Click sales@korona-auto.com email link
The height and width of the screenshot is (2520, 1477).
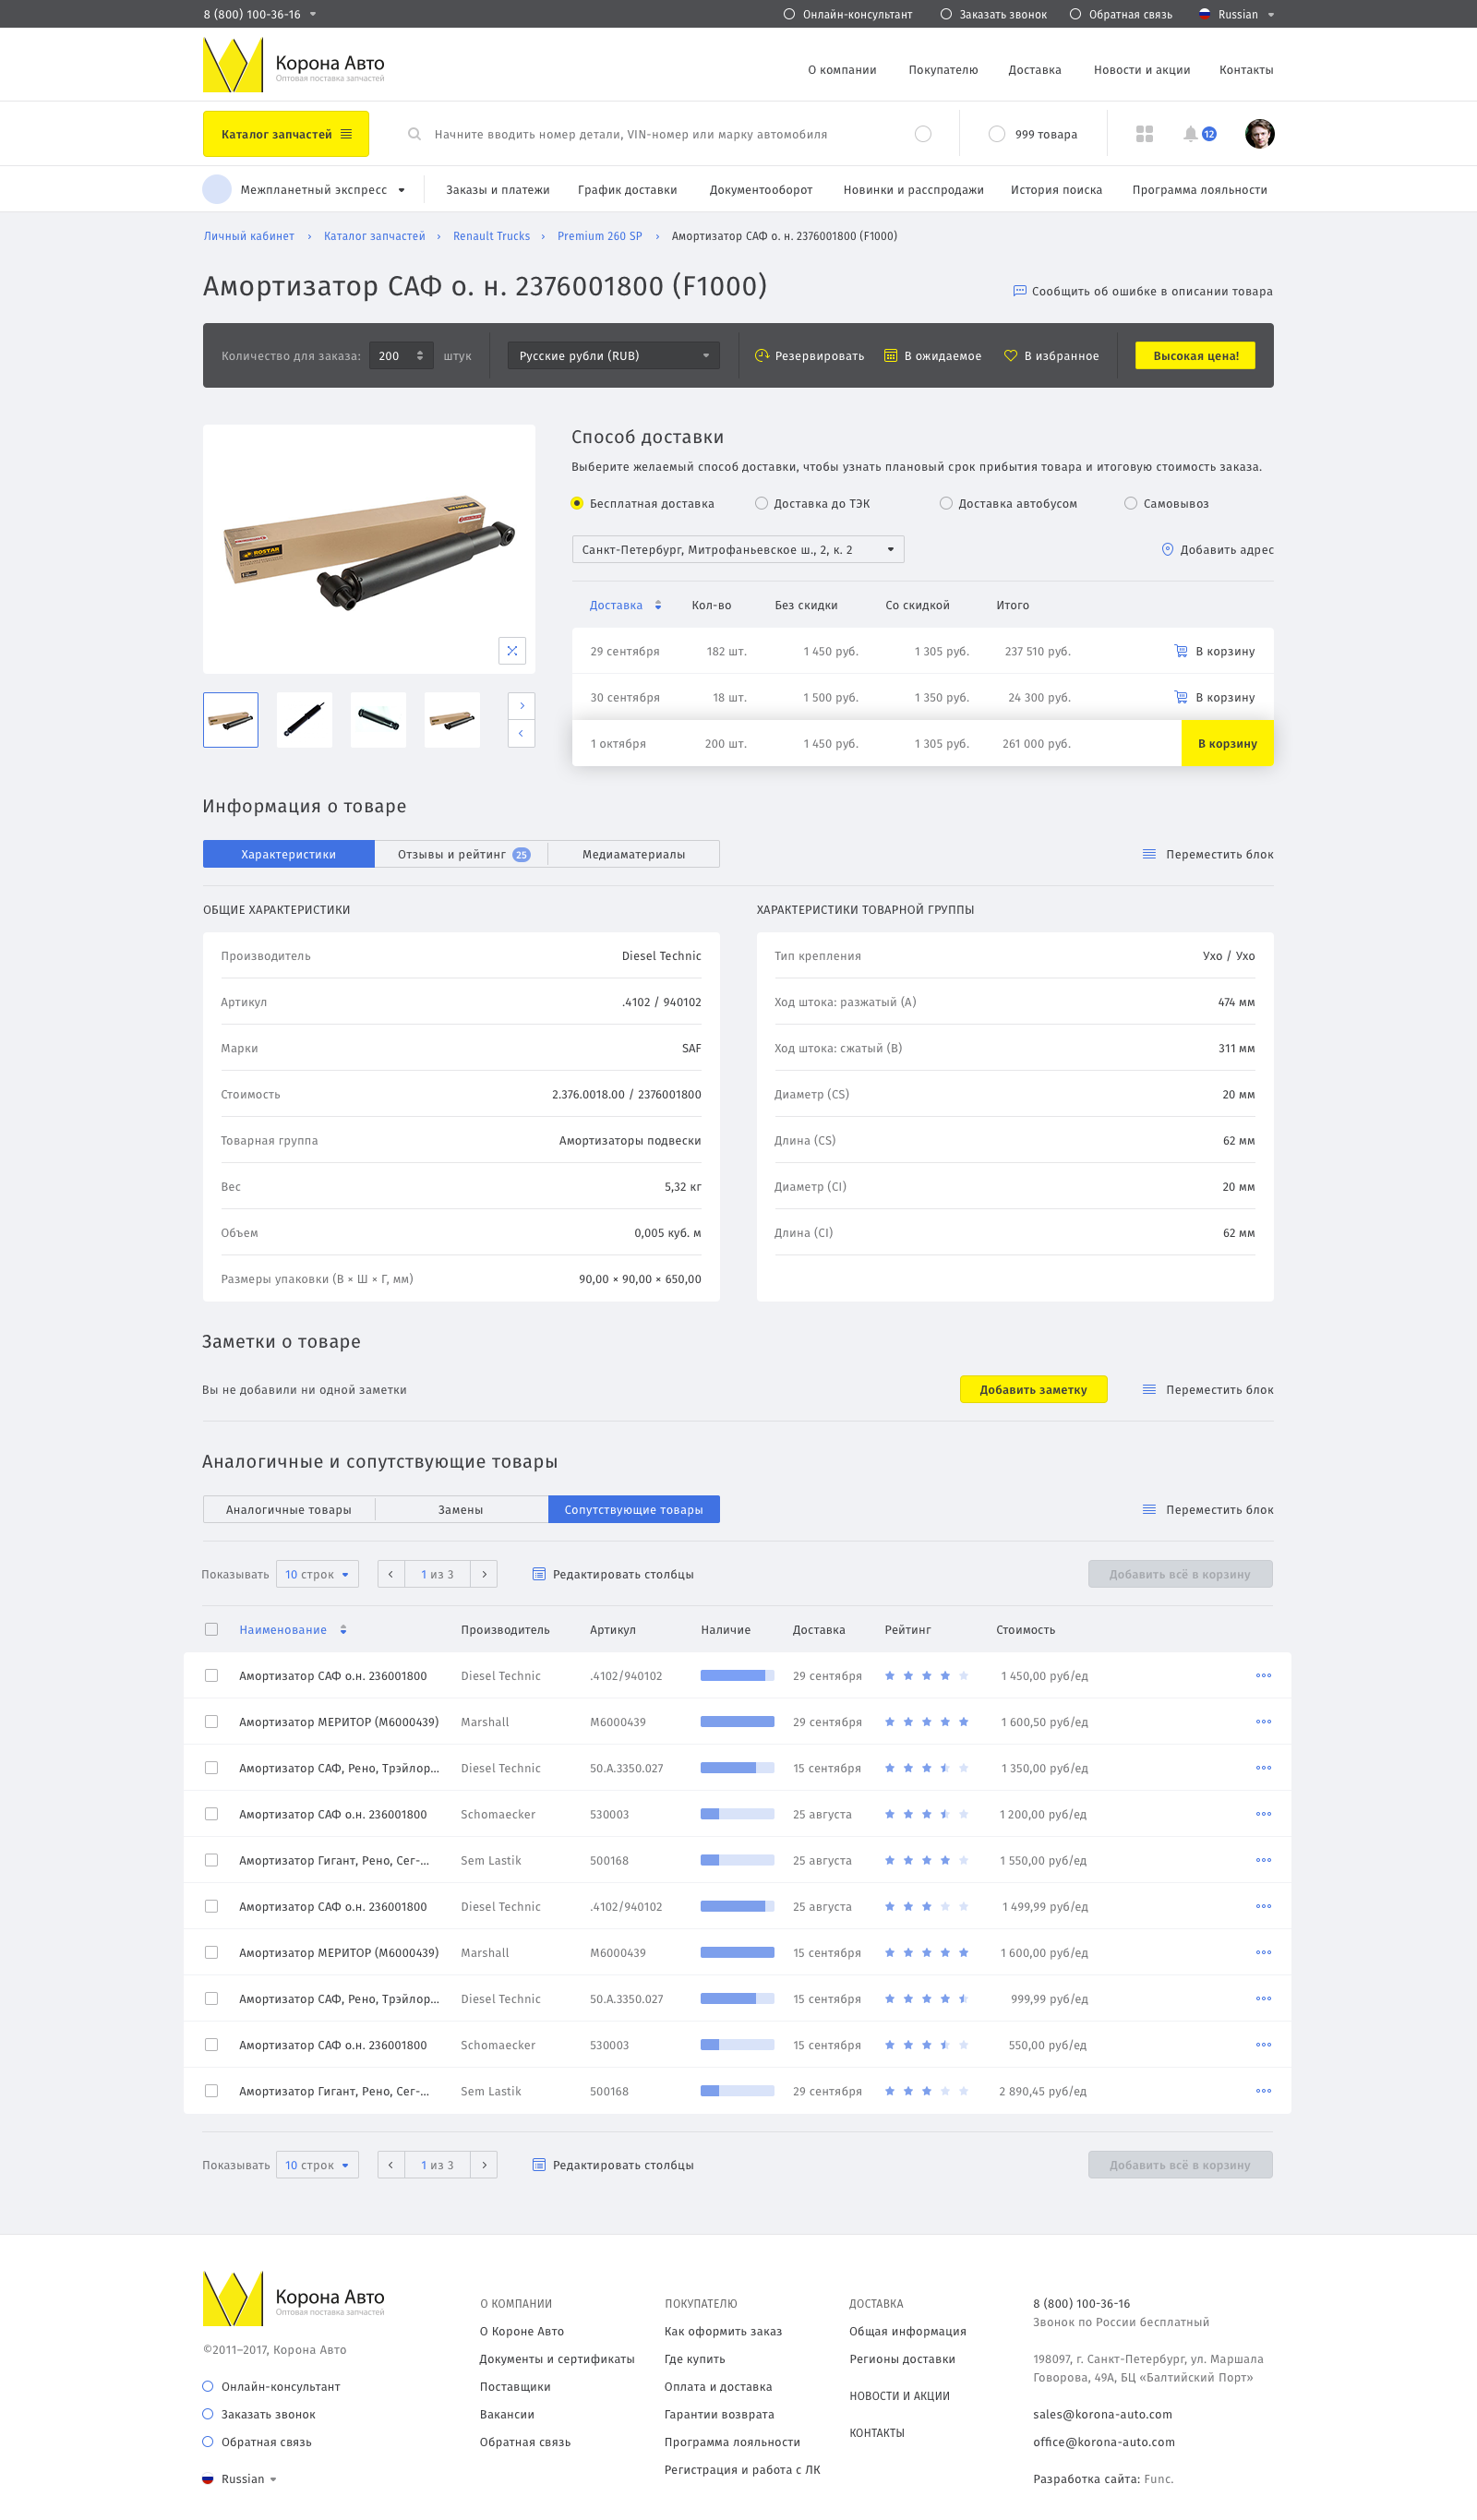click(1102, 2414)
